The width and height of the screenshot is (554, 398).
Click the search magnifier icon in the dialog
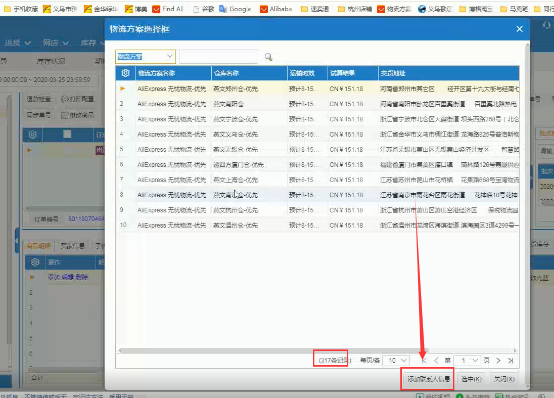tap(268, 57)
